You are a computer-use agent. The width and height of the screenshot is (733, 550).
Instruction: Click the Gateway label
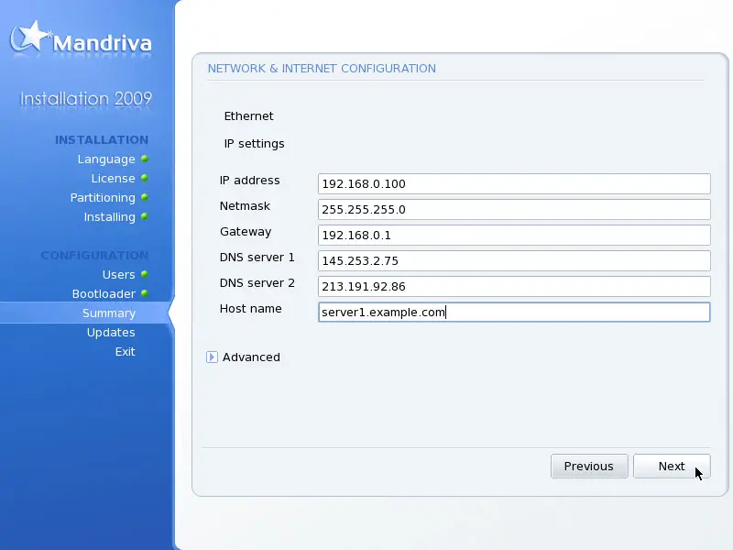point(246,232)
